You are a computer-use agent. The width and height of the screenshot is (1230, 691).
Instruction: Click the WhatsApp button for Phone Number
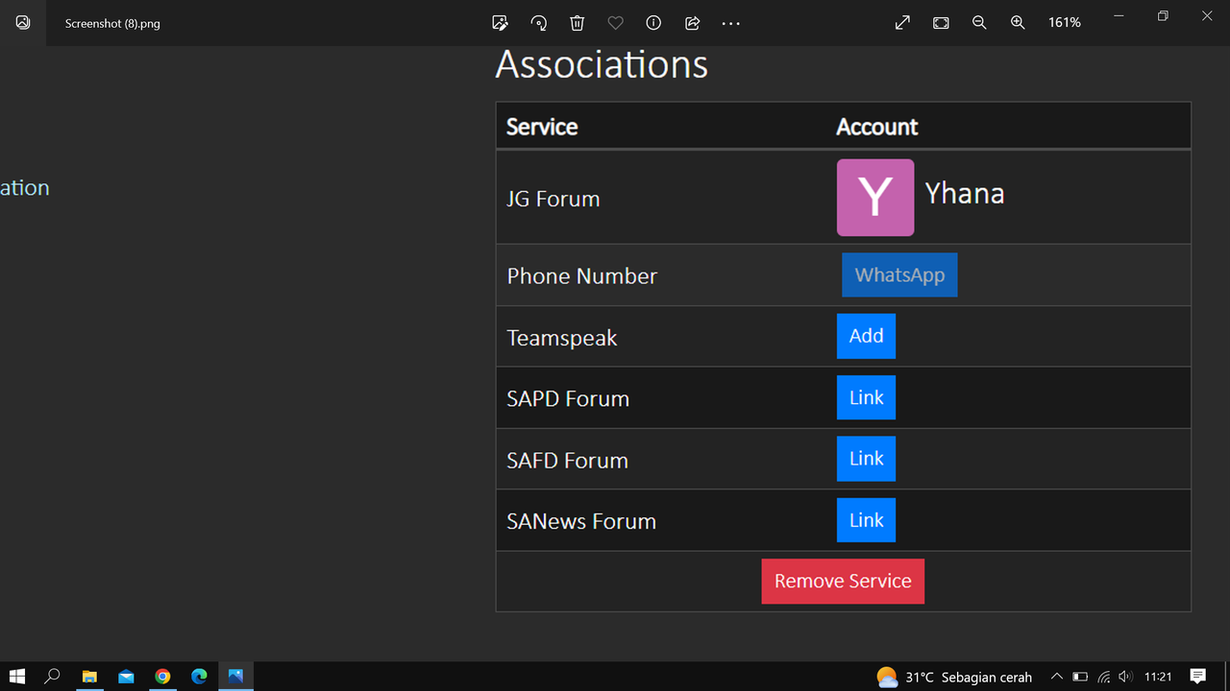899,275
